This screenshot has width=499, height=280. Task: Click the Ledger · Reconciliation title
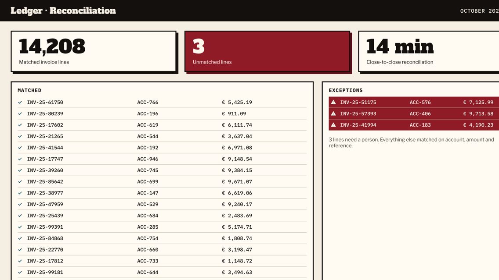click(63, 11)
